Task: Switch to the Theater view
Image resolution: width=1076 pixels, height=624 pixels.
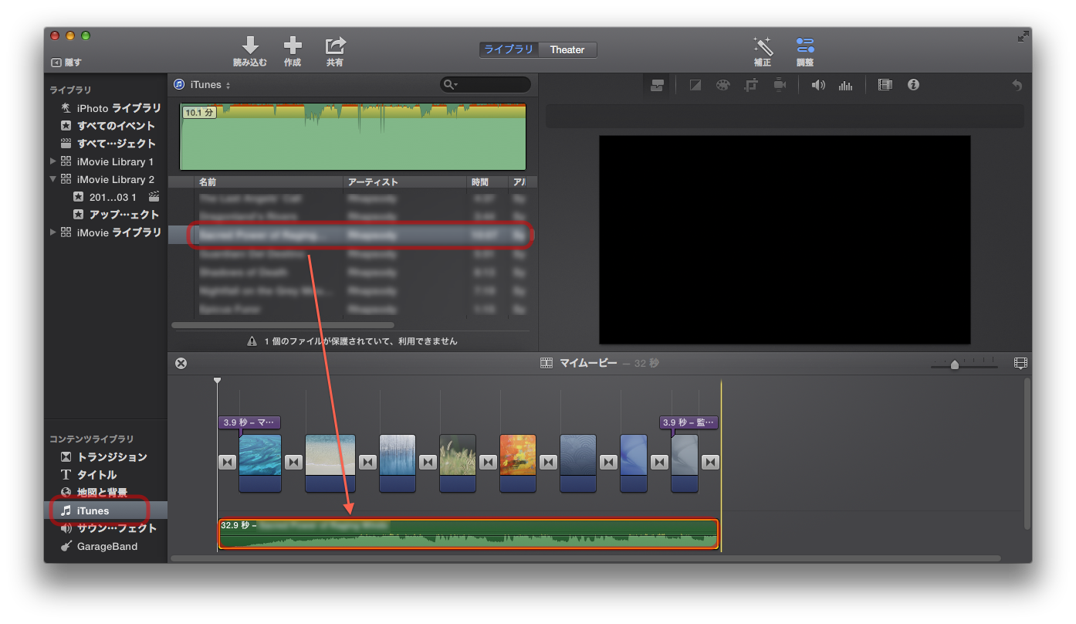Action: coord(567,49)
